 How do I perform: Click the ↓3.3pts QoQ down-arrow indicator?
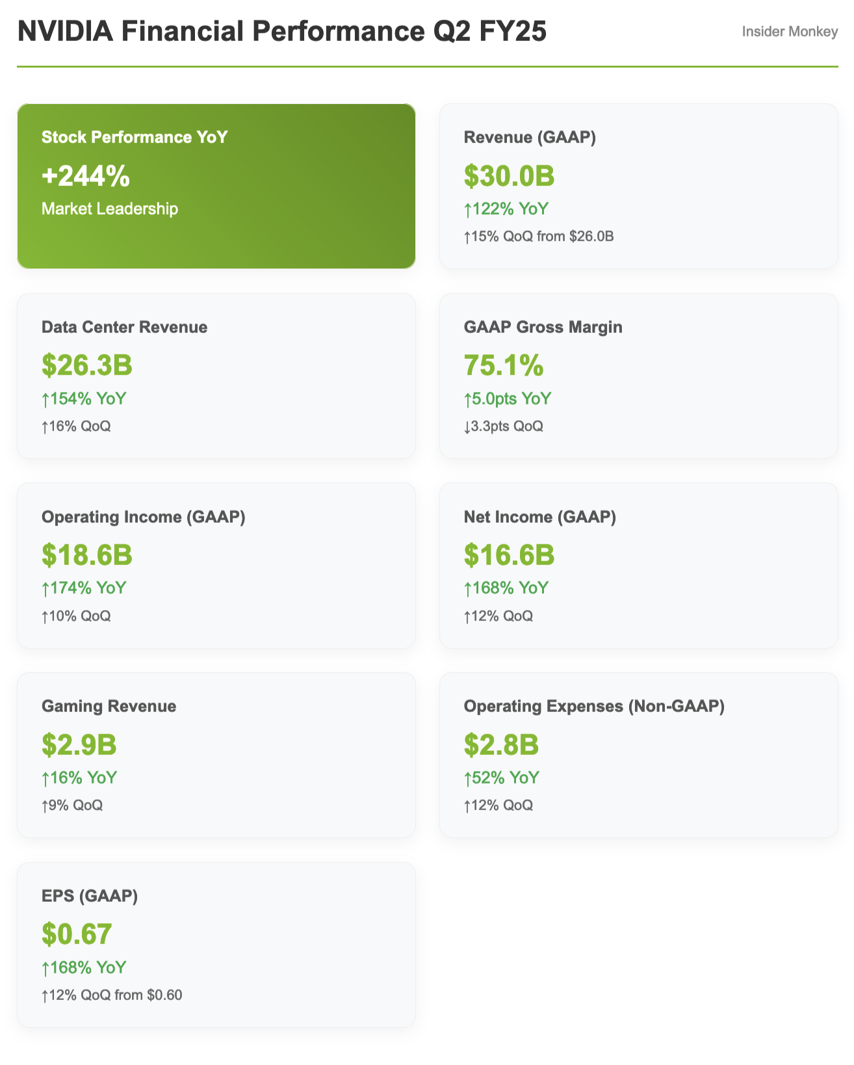[x=504, y=427]
